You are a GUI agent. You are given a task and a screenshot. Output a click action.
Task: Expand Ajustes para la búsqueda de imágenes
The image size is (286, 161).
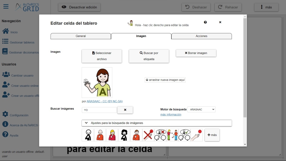tap(155, 123)
